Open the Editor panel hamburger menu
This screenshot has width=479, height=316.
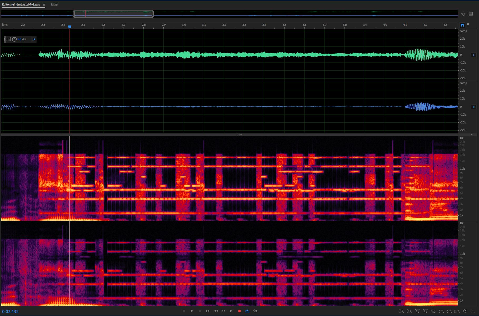point(44,5)
